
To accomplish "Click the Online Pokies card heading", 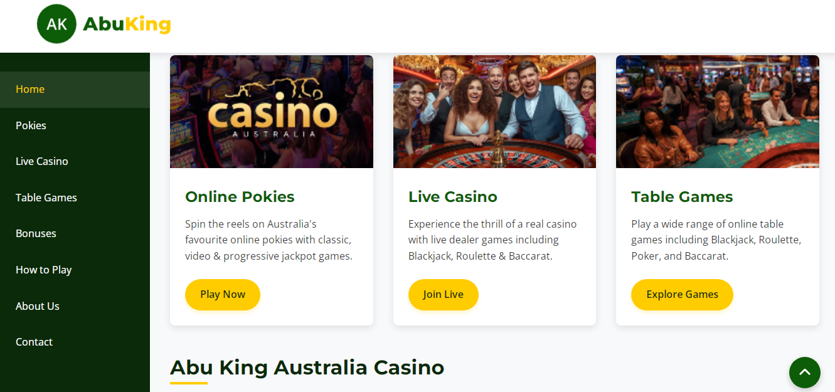I will pos(240,197).
